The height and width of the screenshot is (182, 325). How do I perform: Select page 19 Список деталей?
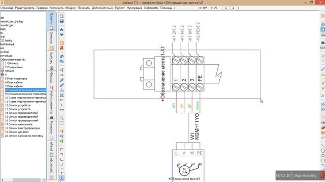[x=17, y=132]
